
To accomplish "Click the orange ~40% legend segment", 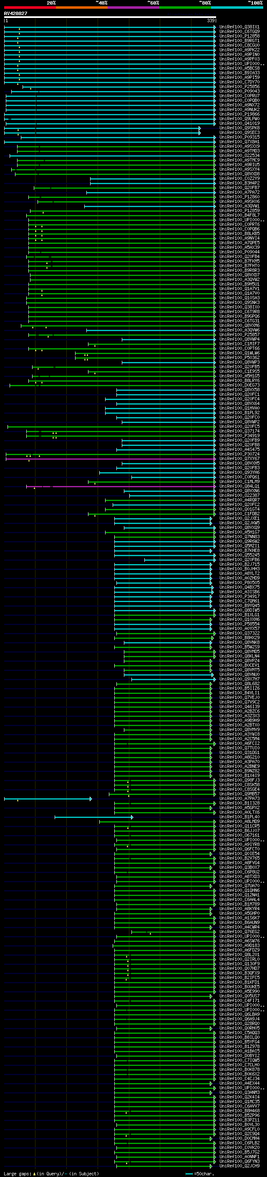I will 82,8.
